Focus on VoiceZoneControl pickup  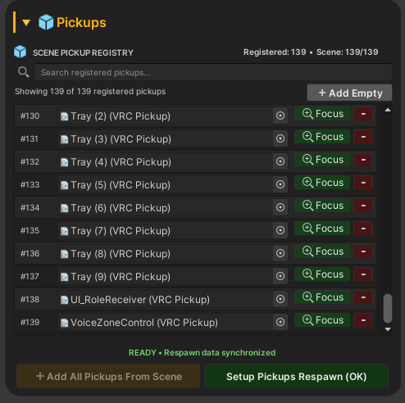322,320
